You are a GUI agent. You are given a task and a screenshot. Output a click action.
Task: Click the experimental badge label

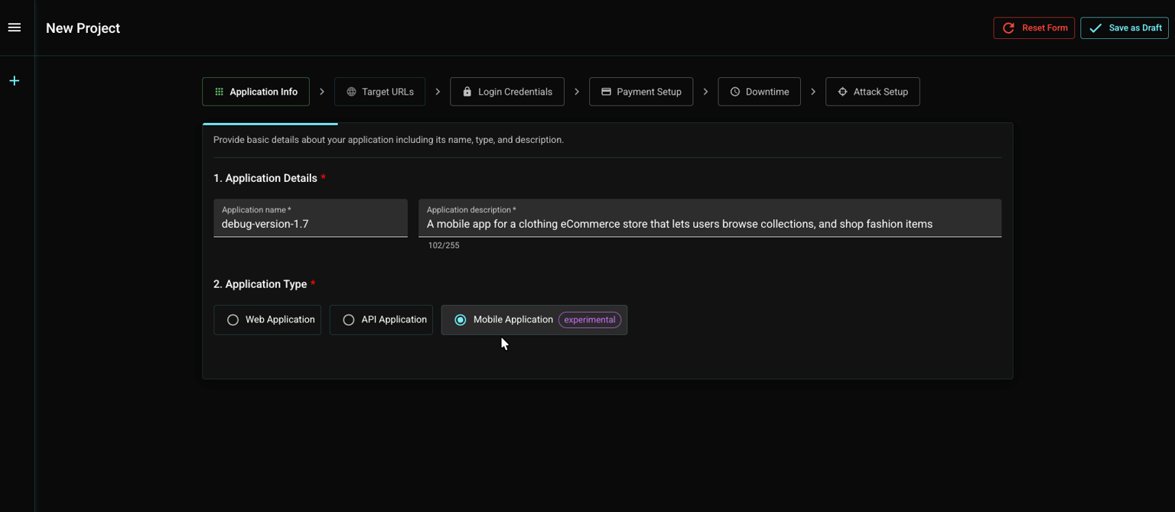pos(589,320)
